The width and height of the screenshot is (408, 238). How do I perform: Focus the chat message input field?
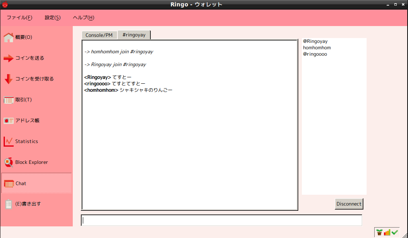pos(221,220)
